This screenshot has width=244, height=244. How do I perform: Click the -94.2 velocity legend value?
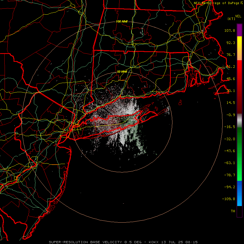pyautogui.click(x=230, y=187)
